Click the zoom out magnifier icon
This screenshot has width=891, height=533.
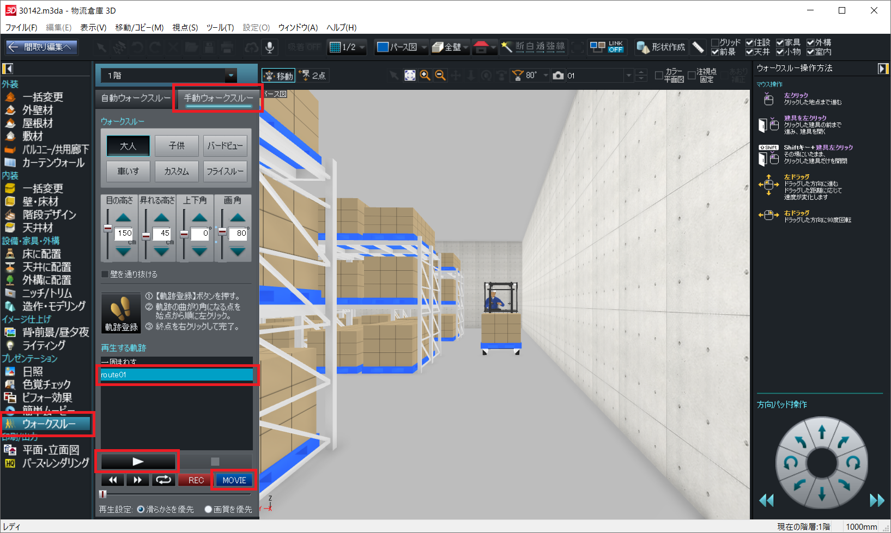pos(440,75)
